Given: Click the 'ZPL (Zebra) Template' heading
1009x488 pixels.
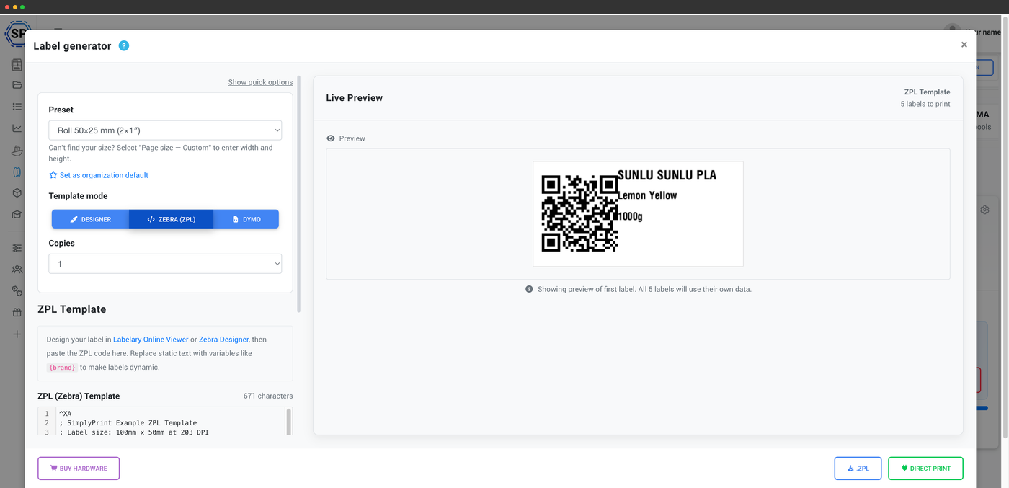Looking at the screenshot, I should 79,396.
